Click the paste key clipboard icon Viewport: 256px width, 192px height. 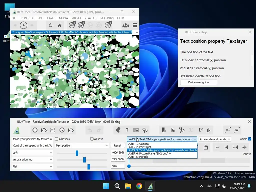pyautogui.click(x=206, y=147)
